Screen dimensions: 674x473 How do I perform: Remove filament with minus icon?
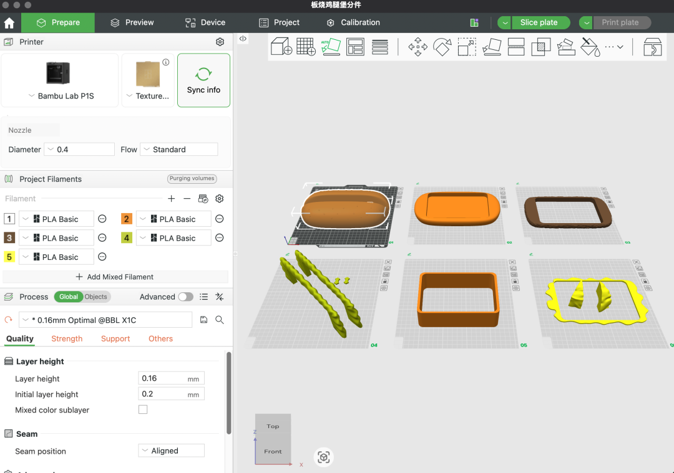pos(187,198)
